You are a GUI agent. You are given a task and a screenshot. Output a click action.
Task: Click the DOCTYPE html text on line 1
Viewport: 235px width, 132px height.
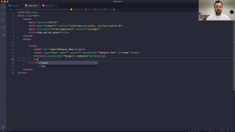tap(28, 12)
